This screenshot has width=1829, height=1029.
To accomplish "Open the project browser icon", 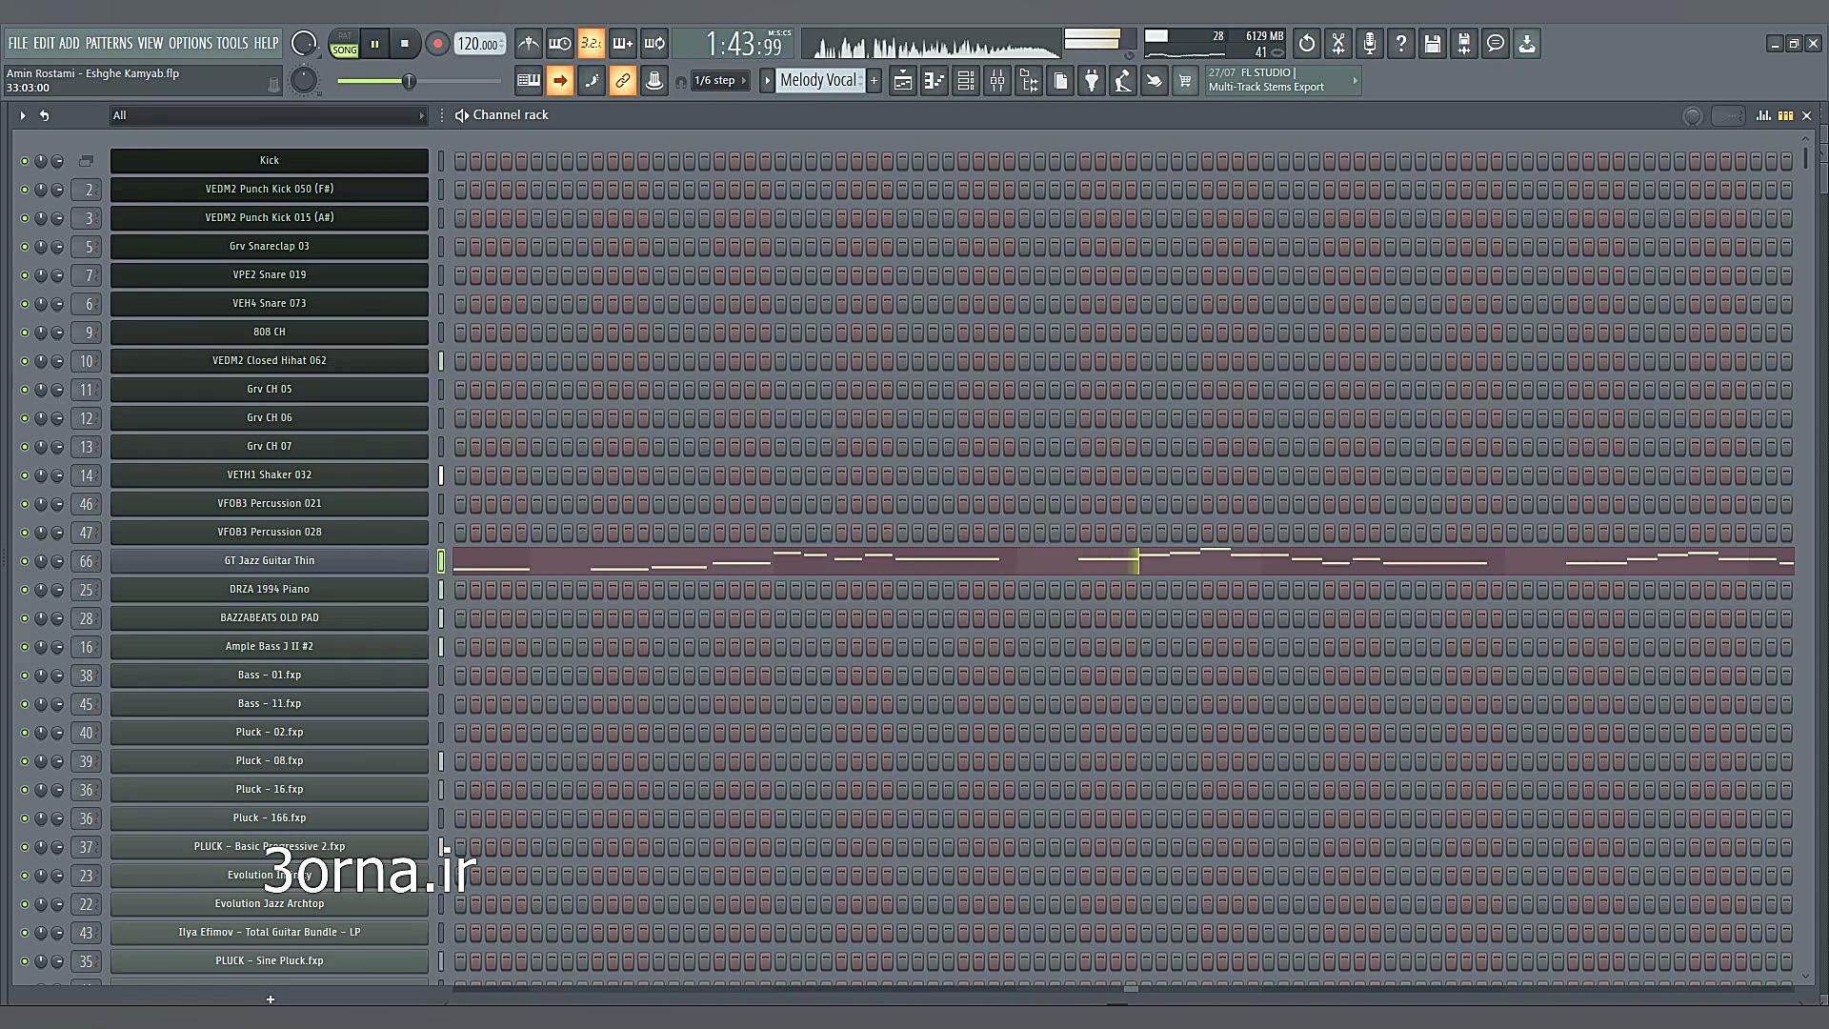I will 1029,81.
